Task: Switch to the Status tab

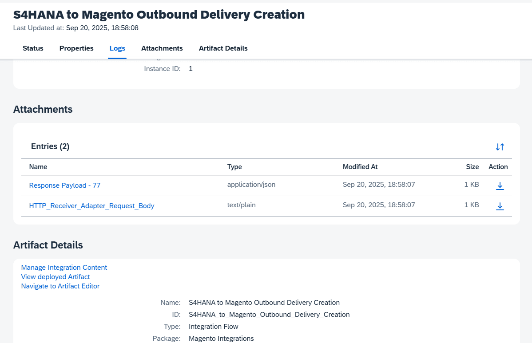Action: coord(33,48)
